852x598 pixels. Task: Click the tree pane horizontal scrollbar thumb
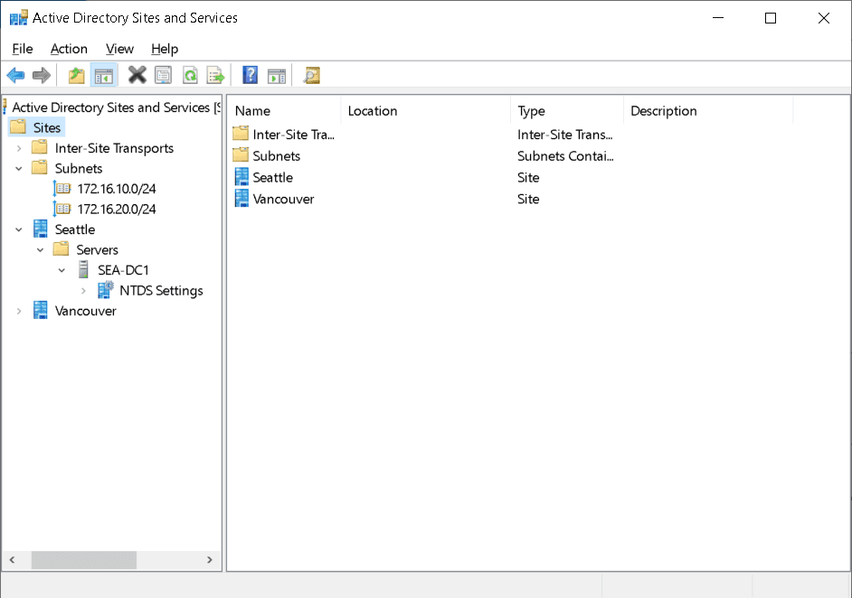[84, 559]
